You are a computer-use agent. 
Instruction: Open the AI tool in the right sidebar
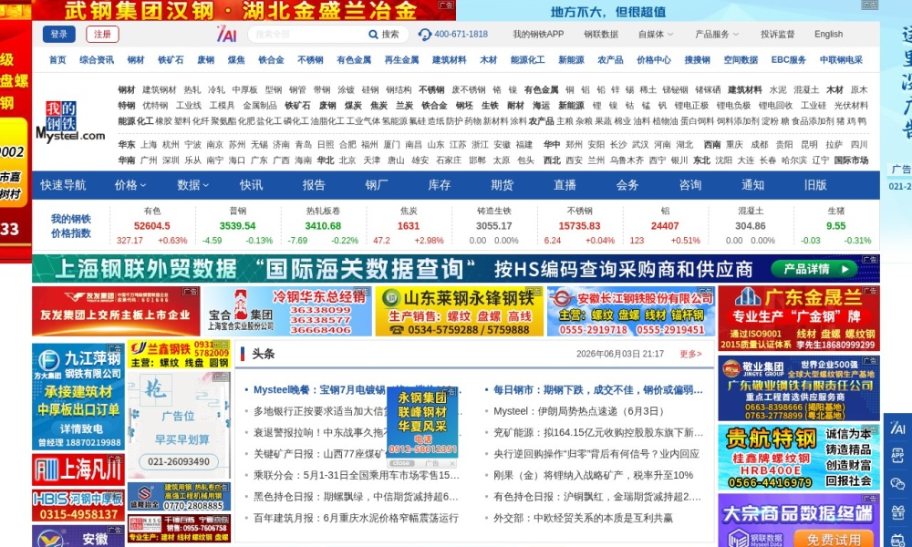coord(897,428)
